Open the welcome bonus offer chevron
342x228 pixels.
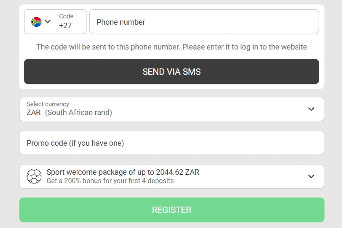coord(311,176)
